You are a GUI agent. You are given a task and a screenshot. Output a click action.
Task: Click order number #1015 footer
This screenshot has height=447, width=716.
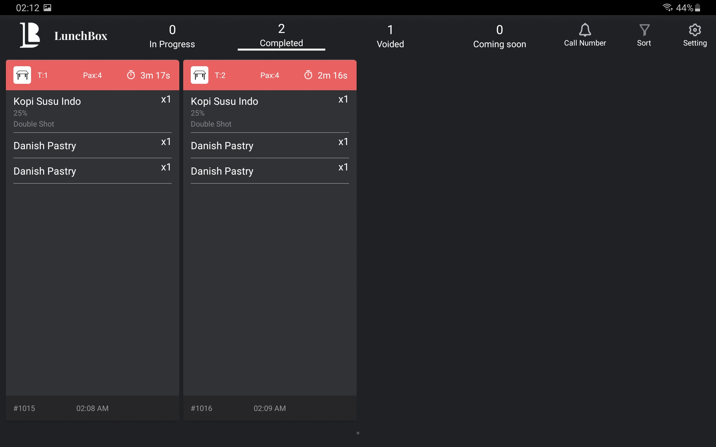[24, 408]
